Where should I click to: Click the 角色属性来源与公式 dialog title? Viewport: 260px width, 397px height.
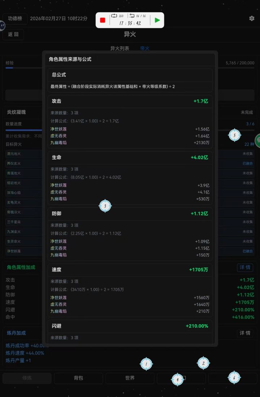pyautogui.click(x=70, y=59)
